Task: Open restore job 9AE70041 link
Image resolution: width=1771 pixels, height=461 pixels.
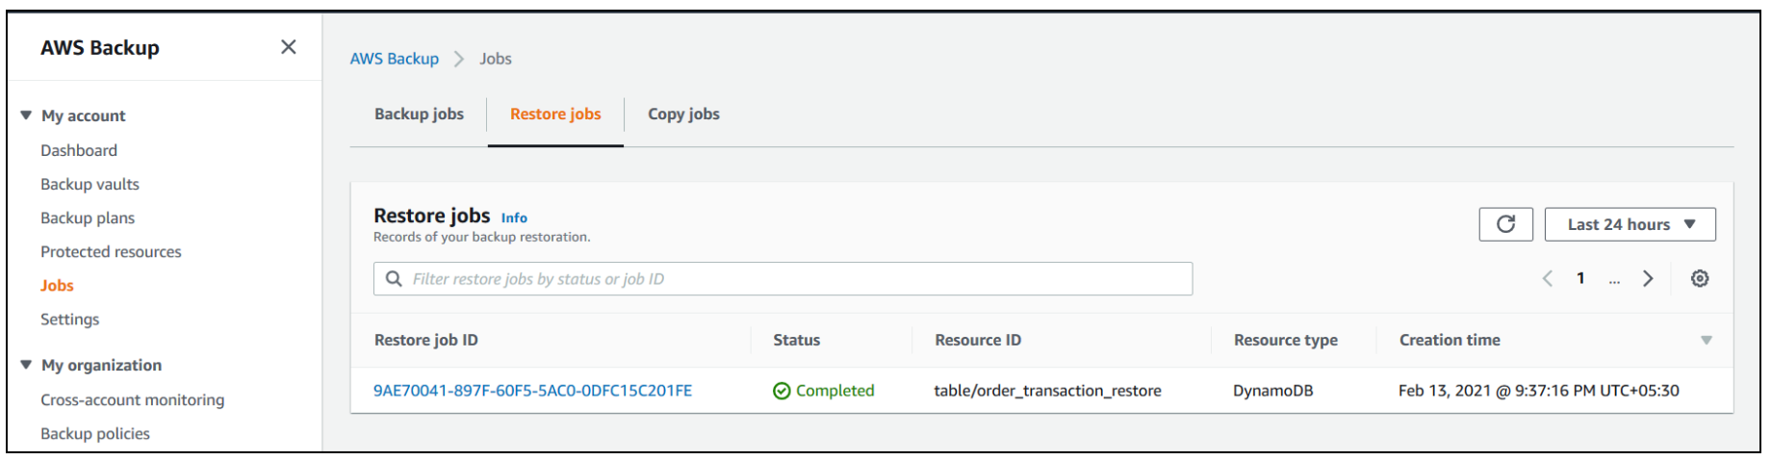Action: (x=532, y=390)
